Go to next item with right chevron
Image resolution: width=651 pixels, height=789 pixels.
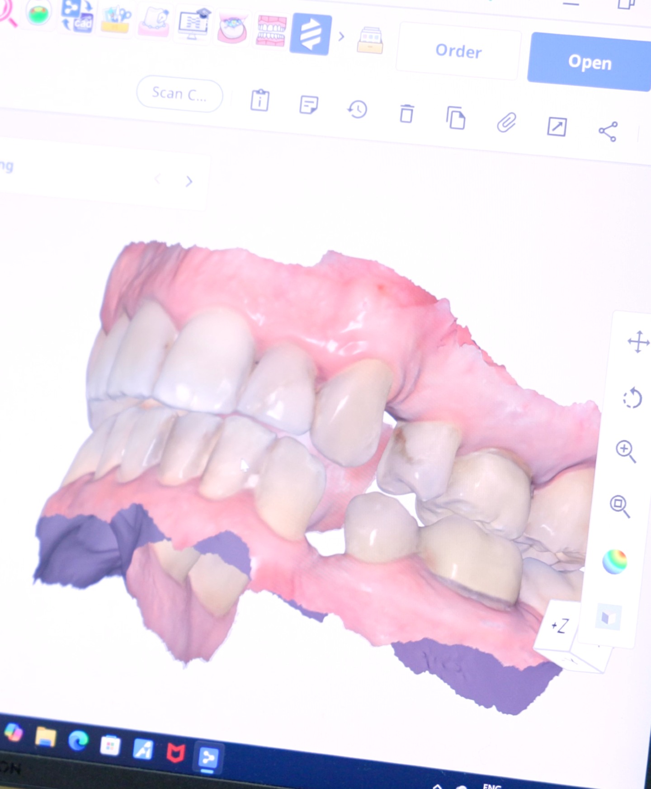pos(189,182)
